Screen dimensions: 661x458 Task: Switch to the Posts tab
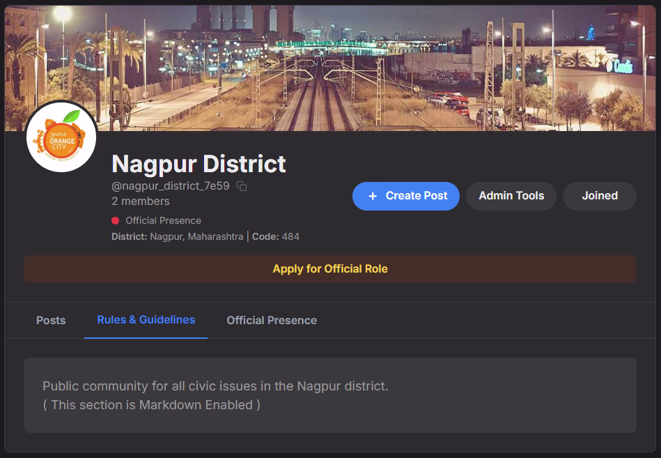(x=50, y=320)
